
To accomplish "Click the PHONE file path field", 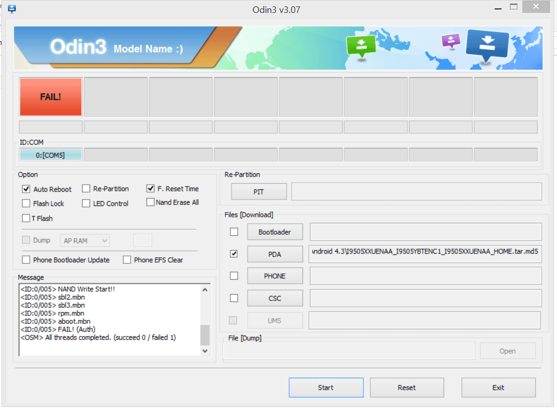I will click(426, 276).
